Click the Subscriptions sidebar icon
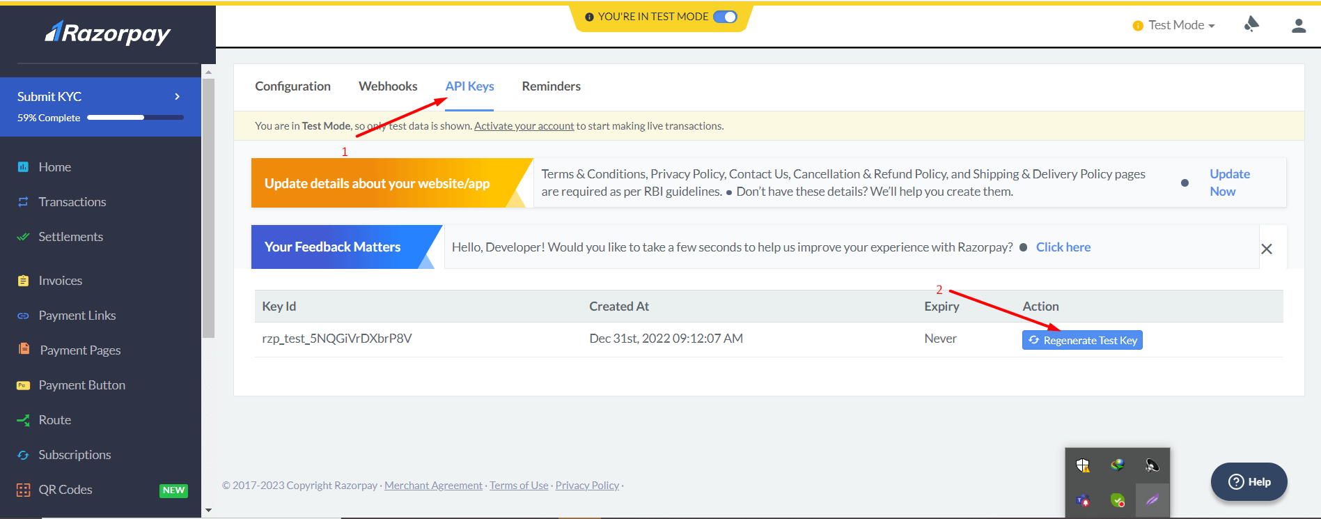Screen dimensions: 1321x519 pos(23,455)
